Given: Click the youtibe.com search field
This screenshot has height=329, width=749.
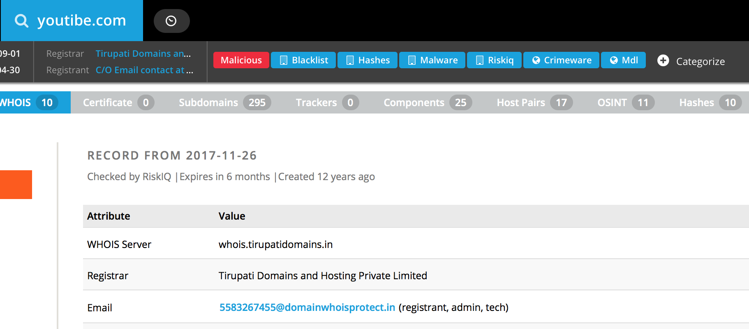Looking at the screenshot, I should [81, 21].
